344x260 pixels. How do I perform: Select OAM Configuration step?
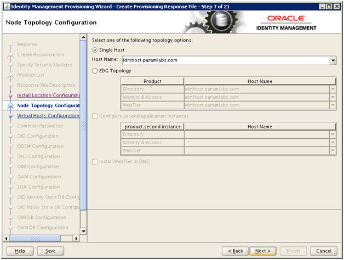[39, 177]
